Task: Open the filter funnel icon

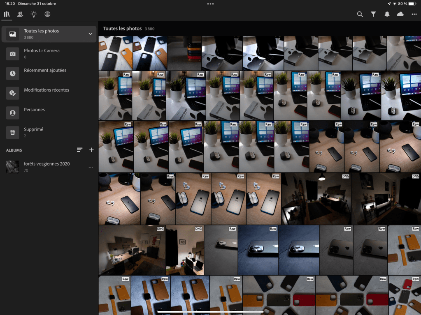Action: click(x=373, y=14)
